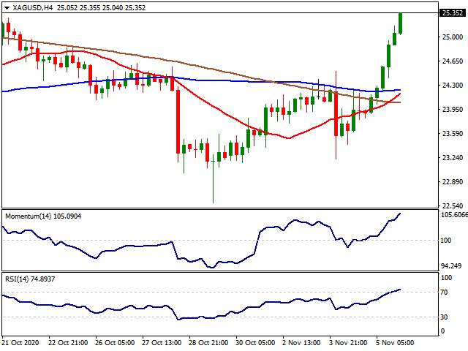Image resolution: width=468 pixels, height=351 pixels.
Task: Select the Momentum(14) 105.0904 indicator label
Action: (43, 216)
